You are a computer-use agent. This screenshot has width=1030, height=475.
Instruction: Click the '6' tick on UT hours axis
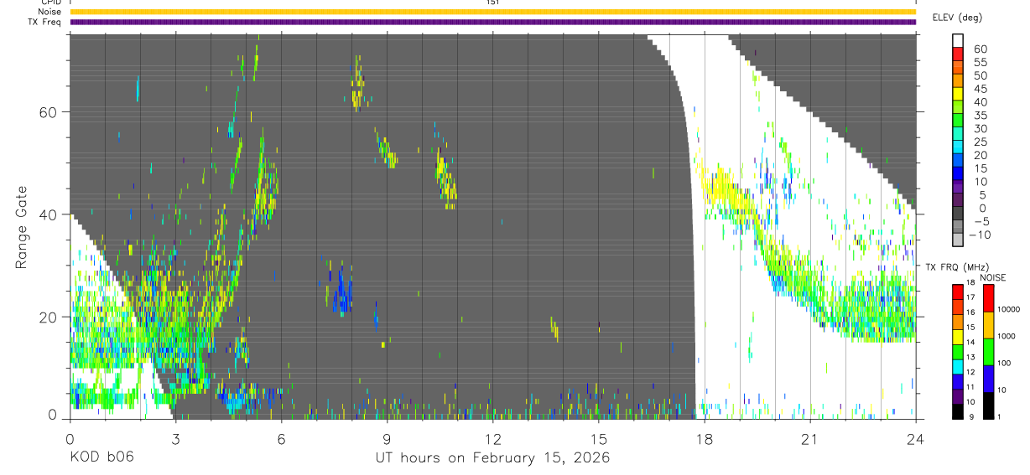click(x=281, y=439)
